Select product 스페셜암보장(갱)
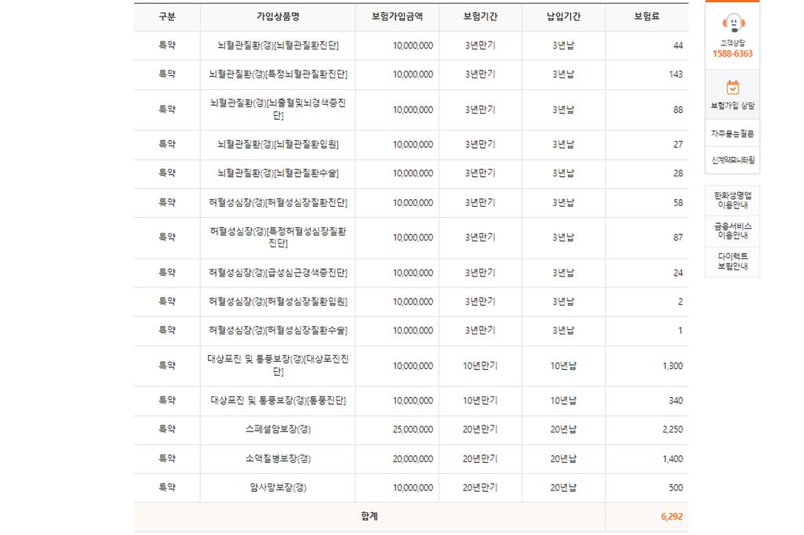The height and width of the screenshot is (535, 804). coord(278,429)
